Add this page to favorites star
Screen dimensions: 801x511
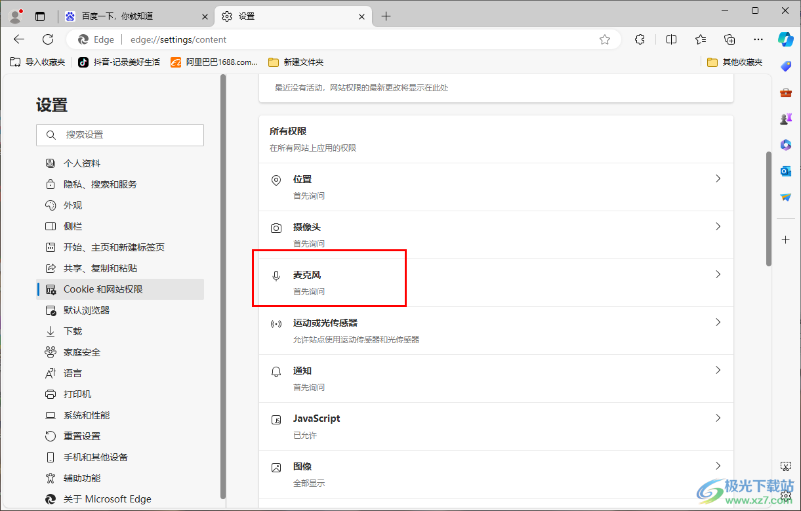605,39
